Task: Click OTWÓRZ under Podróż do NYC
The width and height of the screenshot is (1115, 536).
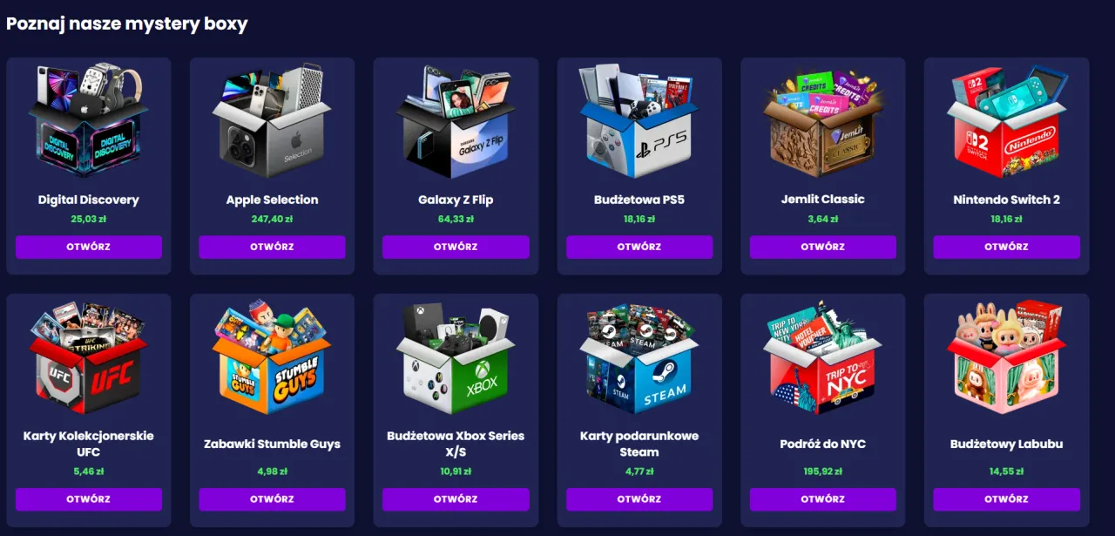Action: (x=823, y=499)
